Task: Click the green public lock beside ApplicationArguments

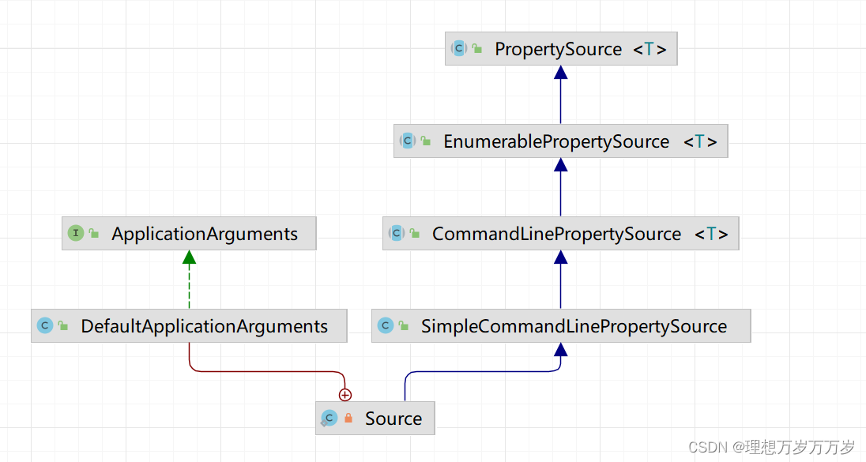Action: pos(94,234)
